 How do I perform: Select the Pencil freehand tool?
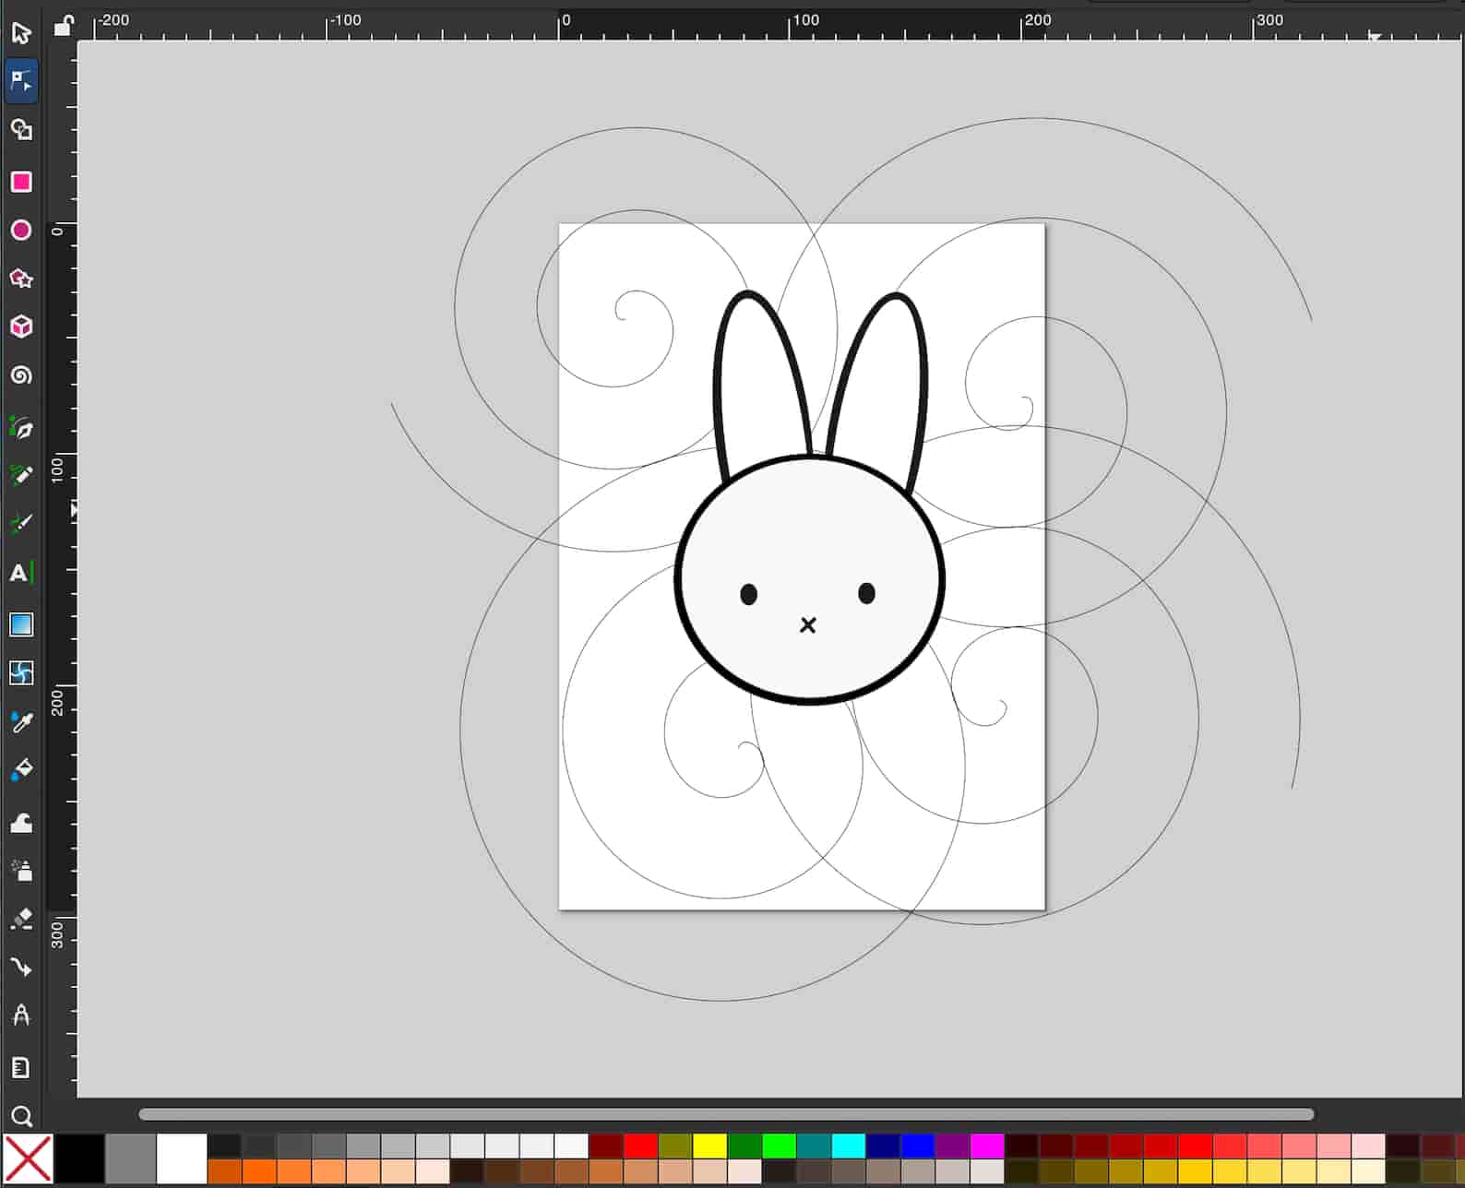[21, 476]
